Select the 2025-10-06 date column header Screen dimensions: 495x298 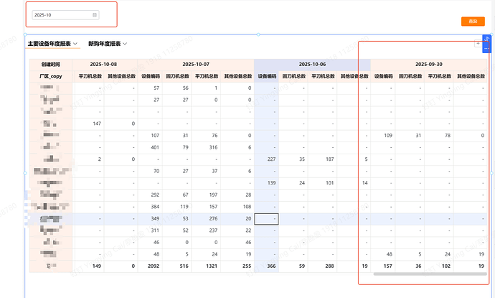pyautogui.click(x=312, y=64)
